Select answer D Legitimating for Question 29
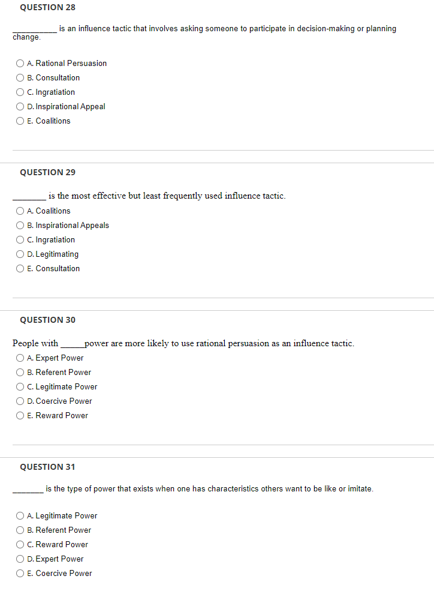This screenshot has width=434, height=600. pyautogui.click(x=20, y=254)
